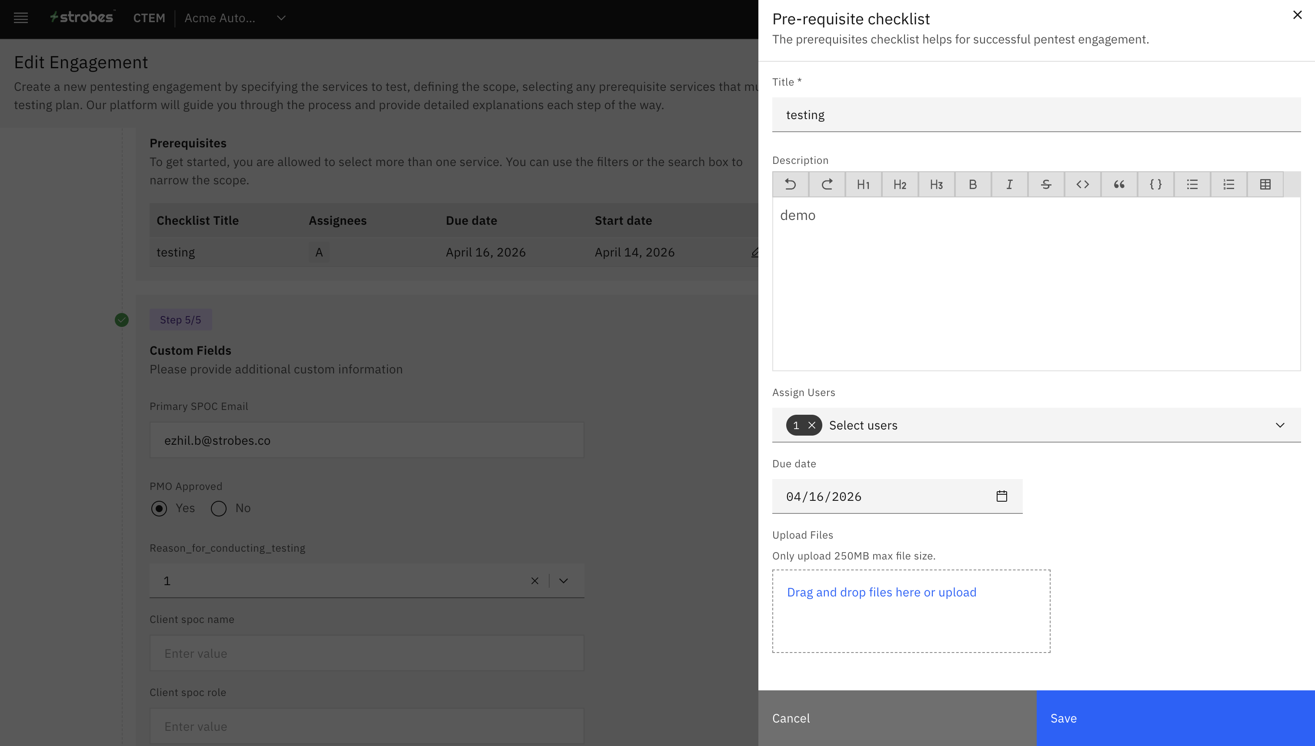The height and width of the screenshot is (746, 1315).
Task: Insert a table in description
Action: point(1265,184)
